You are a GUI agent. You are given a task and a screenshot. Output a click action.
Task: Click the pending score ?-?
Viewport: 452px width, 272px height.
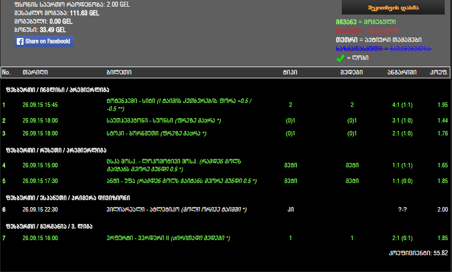tap(402, 209)
